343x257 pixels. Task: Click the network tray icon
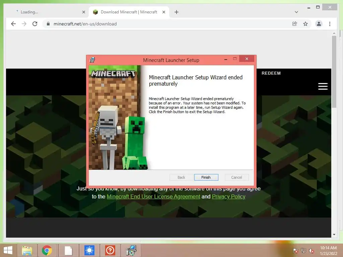(x=303, y=250)
